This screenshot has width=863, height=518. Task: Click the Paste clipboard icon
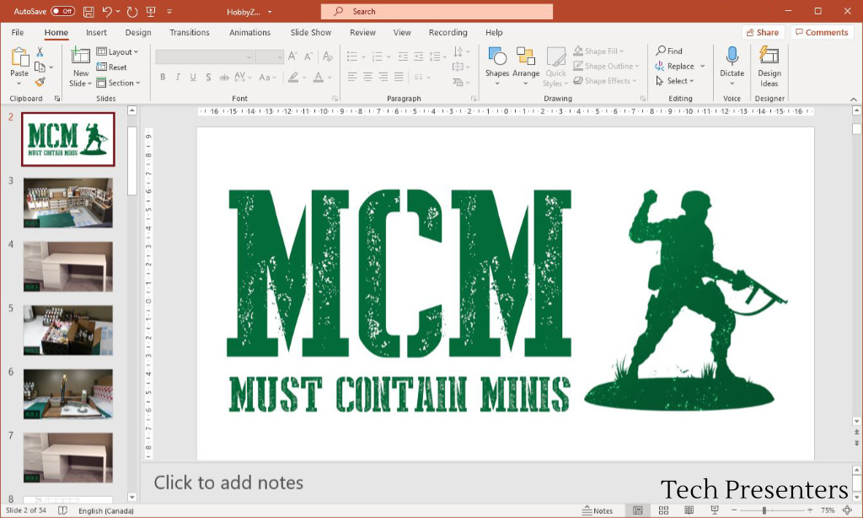pos(20,57)
